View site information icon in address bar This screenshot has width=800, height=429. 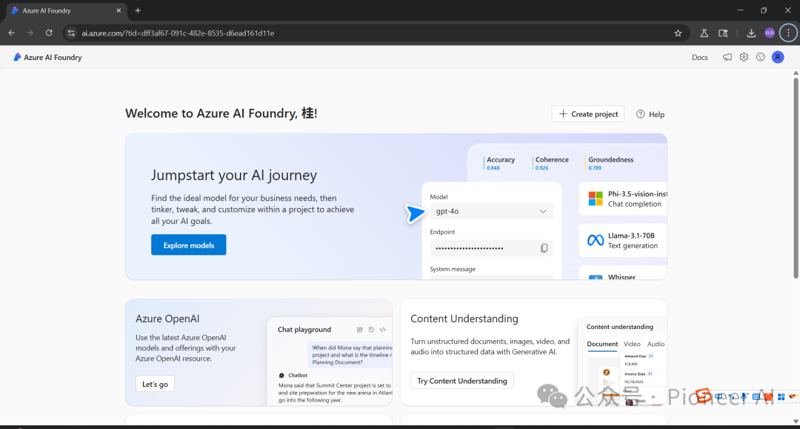point(71,33)
